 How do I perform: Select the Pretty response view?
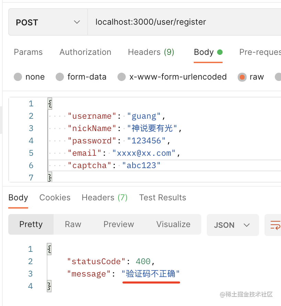[x=31, y=224]
